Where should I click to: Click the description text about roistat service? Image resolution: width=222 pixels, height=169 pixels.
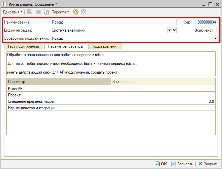(111, 64)
